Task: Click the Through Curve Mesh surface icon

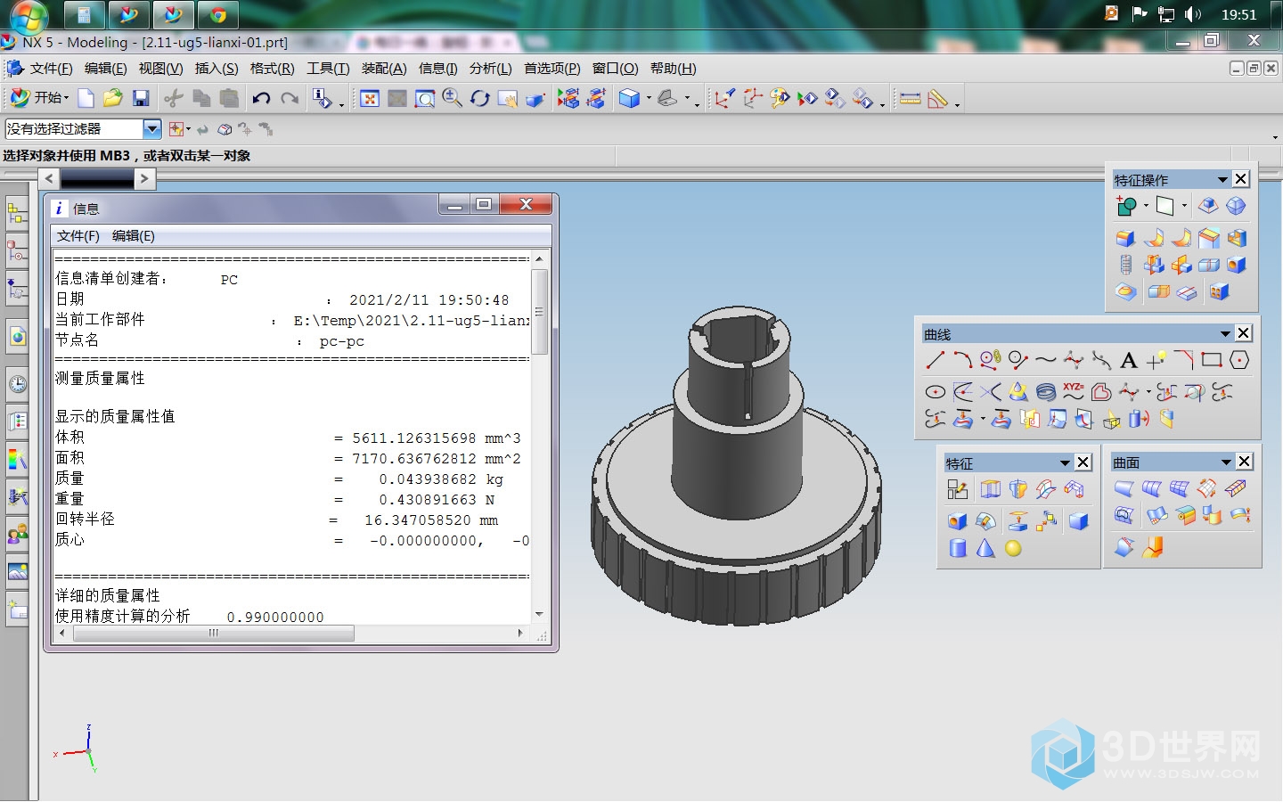Action: [1179, 488]
